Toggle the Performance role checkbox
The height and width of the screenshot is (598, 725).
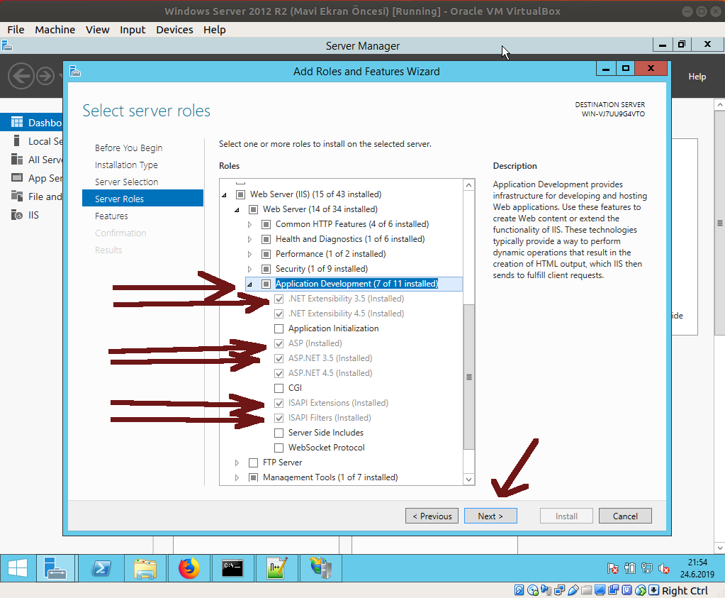(x=266, y=254)
